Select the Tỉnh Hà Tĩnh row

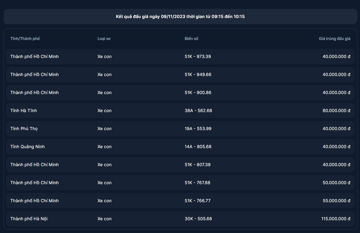pyautogui.click(x=180, y=111)
